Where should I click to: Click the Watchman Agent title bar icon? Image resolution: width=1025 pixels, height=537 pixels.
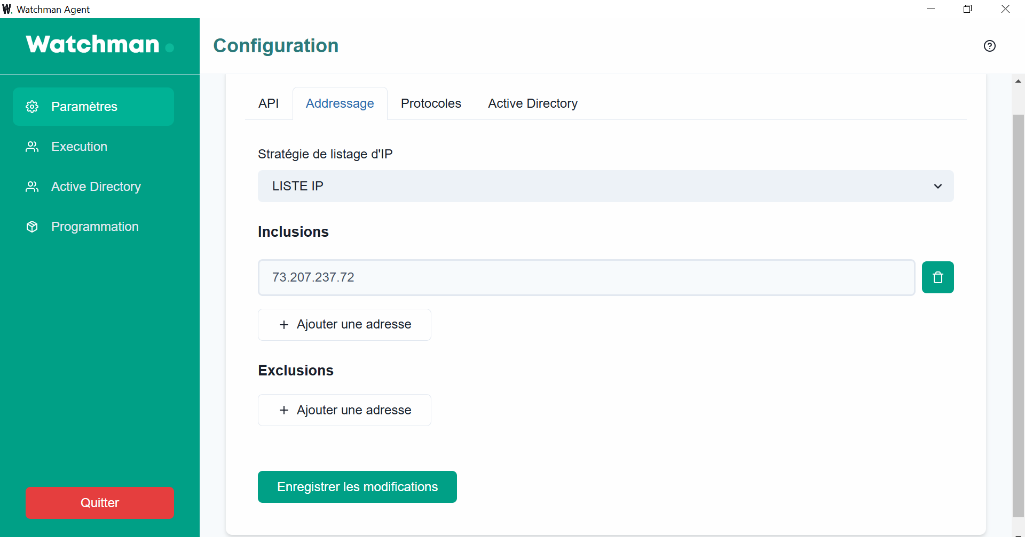click(x=7, y=9)
